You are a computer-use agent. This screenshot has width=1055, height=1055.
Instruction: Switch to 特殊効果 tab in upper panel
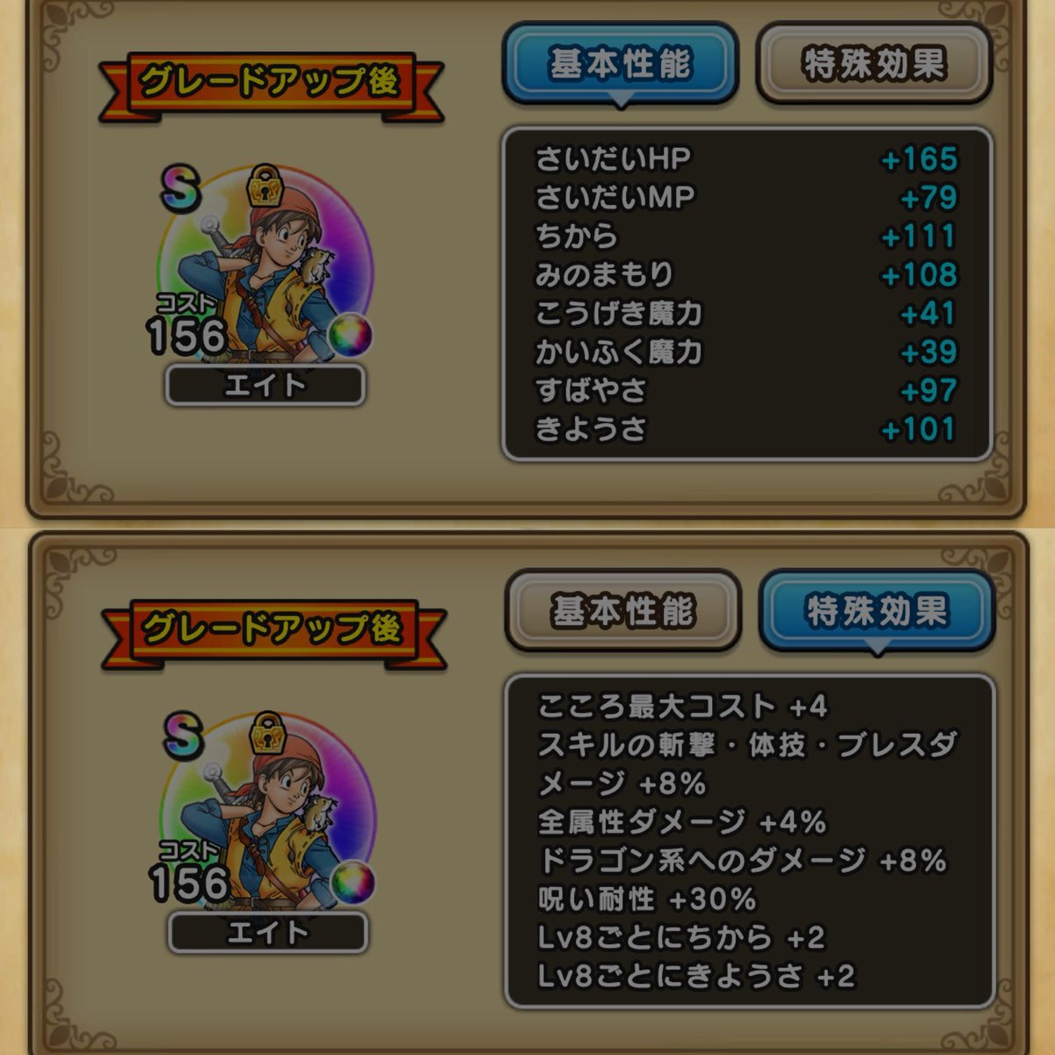874,64
